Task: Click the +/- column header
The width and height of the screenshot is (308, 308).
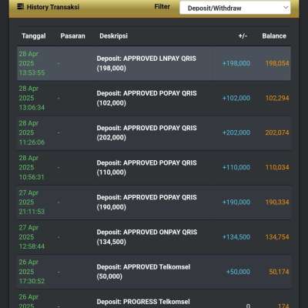Action: pos(243,36)
